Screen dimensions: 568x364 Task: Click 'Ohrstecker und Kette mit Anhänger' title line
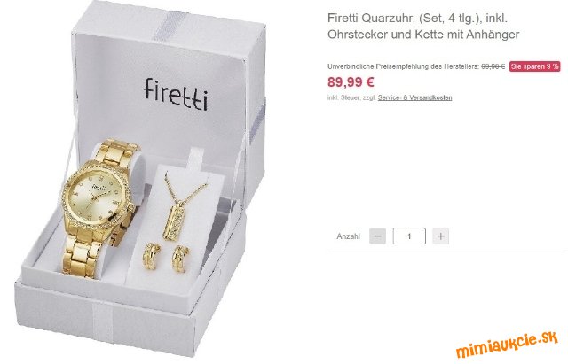click(423, 35)
